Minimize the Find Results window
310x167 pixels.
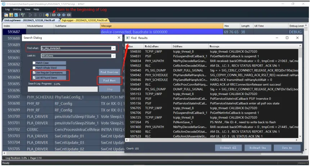pos(277,38)
